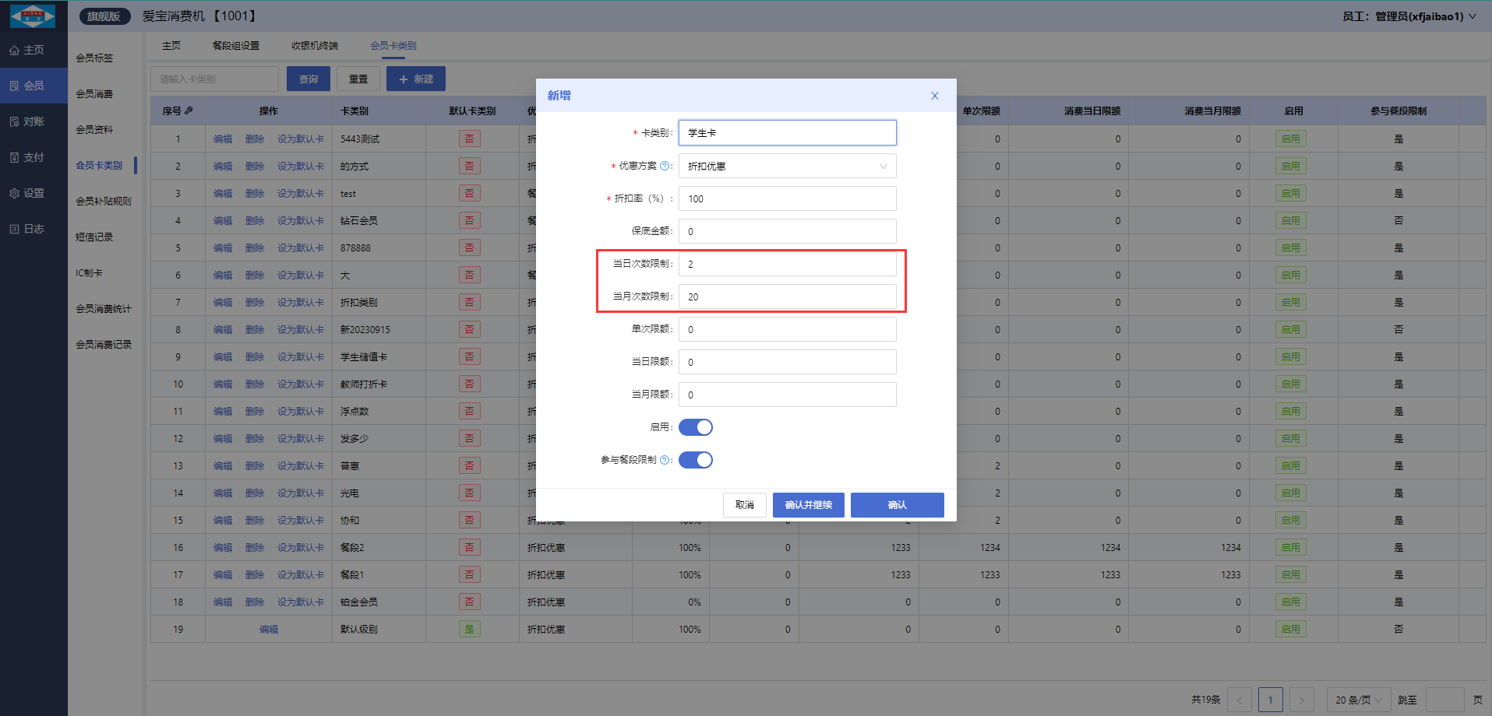Click the 确认并继续 button
Viewport: 1492px width, 716px height.
(x=809, y=505)
